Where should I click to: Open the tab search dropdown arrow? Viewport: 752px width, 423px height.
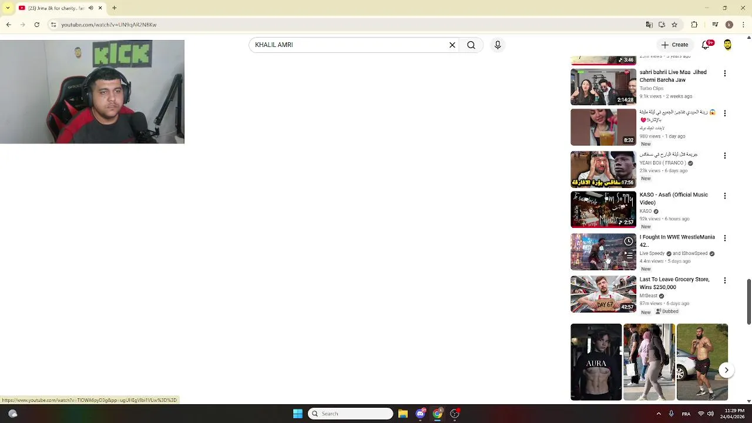8,8
